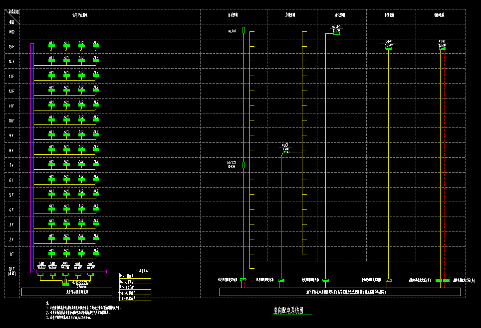Select the 4F floor label
This screenshot has width=481, height=328.
[11, 210]
